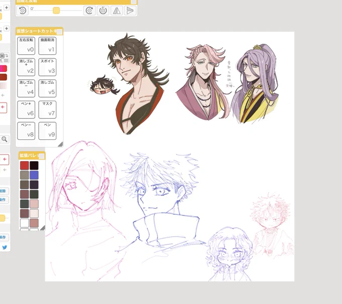342x304 pixels.
Task: Tap the 左右反転 v0 shortcut key
Action: [26, 46]
